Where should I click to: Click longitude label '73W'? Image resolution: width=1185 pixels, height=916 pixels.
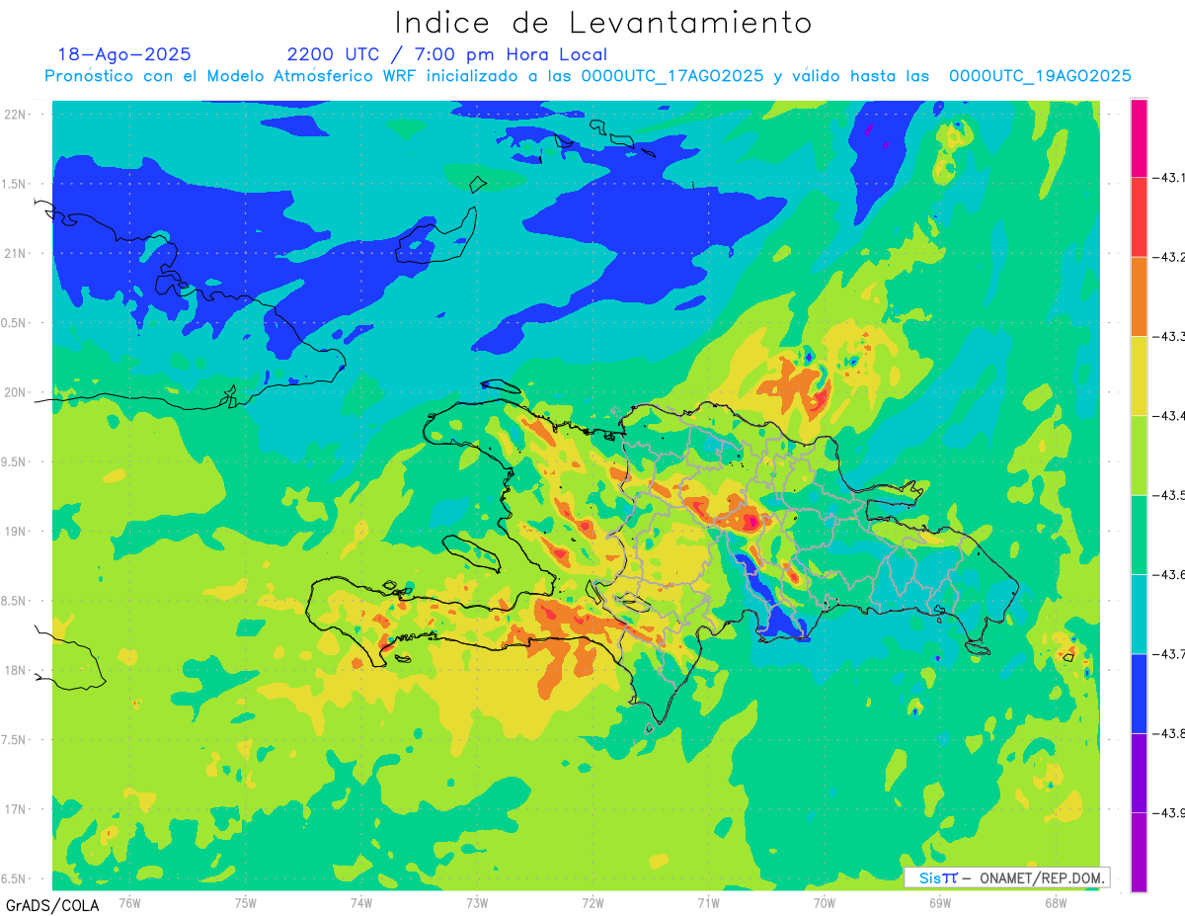[477, 903]
